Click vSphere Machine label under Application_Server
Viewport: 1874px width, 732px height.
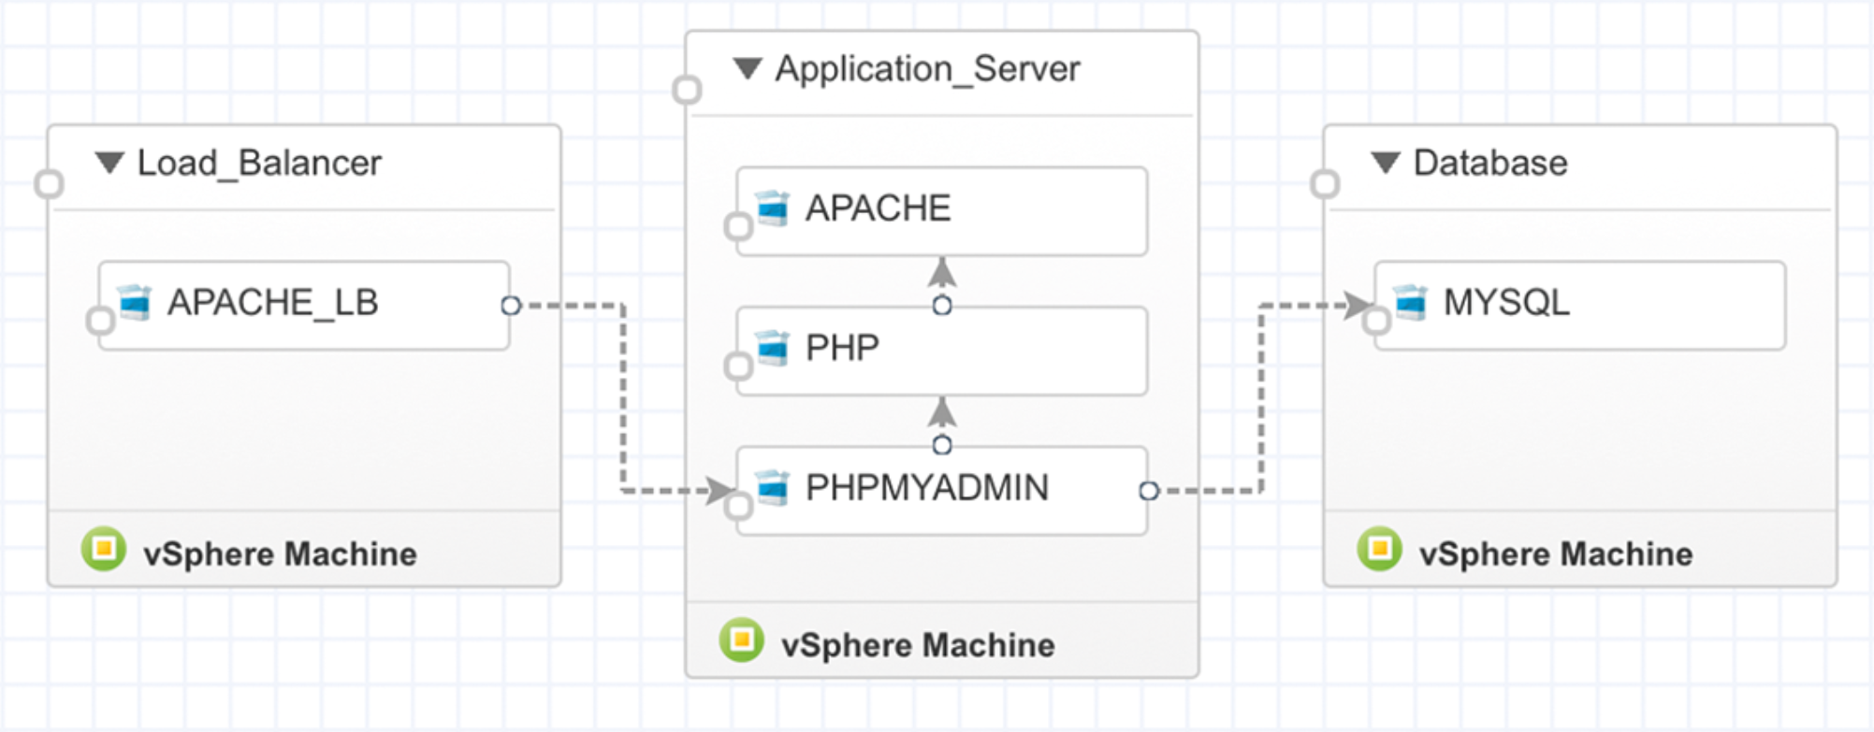click(x=918, y=645)
